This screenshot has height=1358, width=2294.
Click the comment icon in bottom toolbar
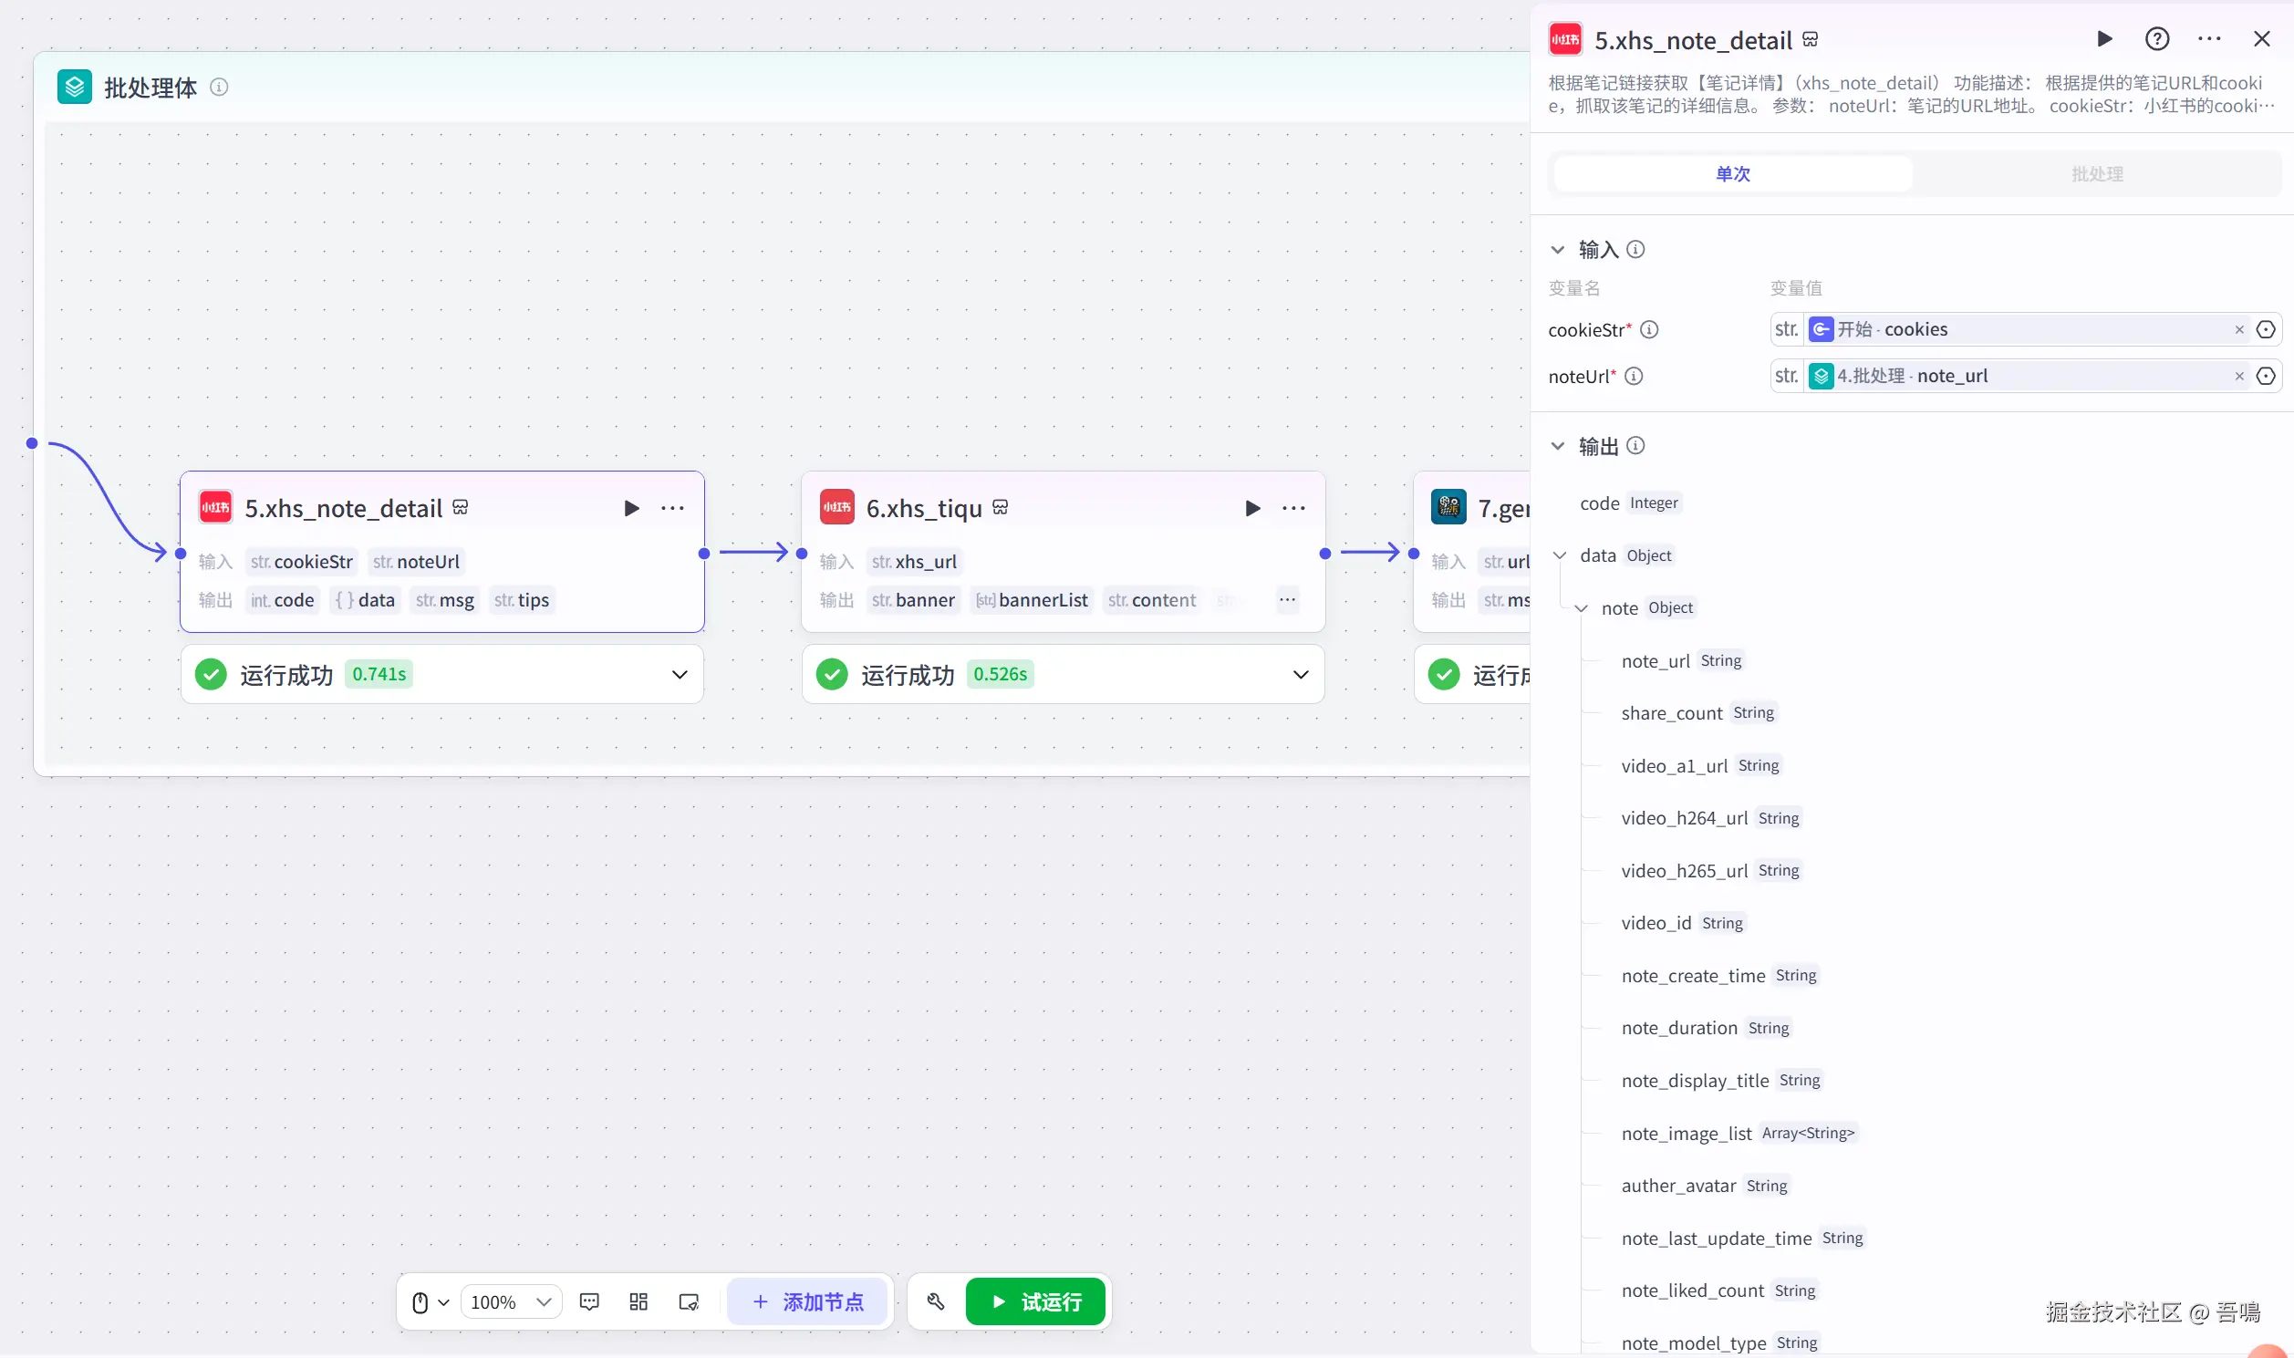point(589,1301)
